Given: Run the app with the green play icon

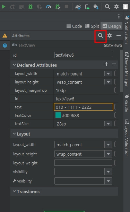Looking at the screenshot, I should click(4, 7).
